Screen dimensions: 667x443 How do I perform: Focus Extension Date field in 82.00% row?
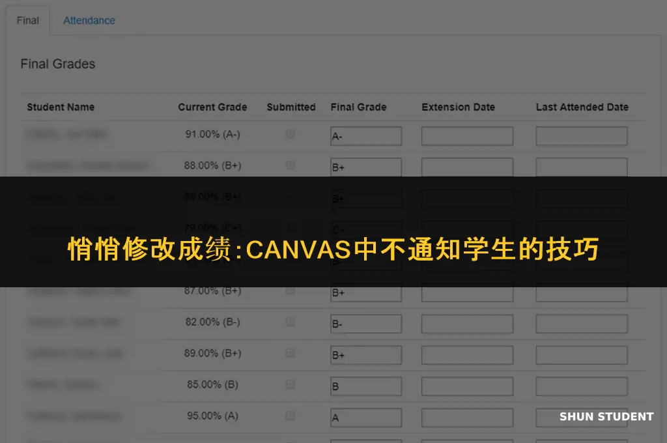(467, 324)
